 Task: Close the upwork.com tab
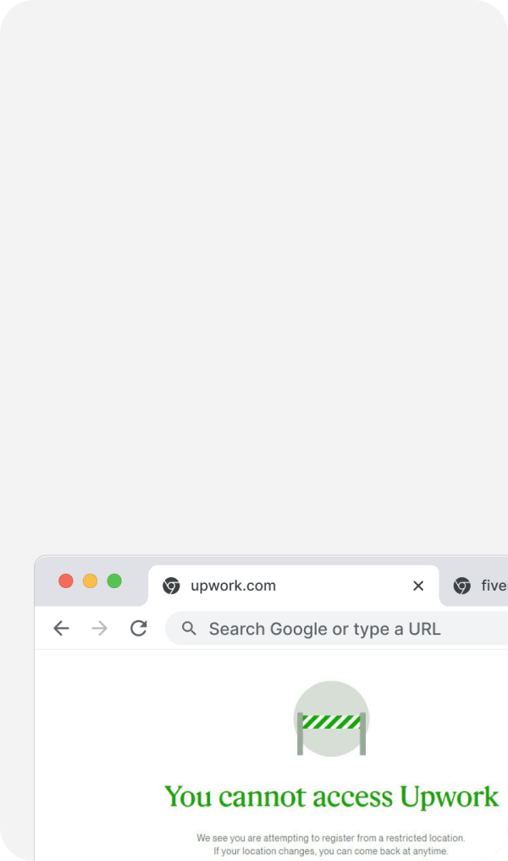coord(418,586)
